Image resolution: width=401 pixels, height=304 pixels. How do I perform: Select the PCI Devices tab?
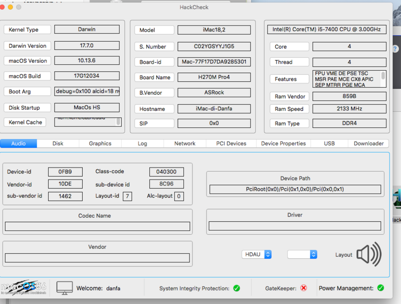[231, 143]
